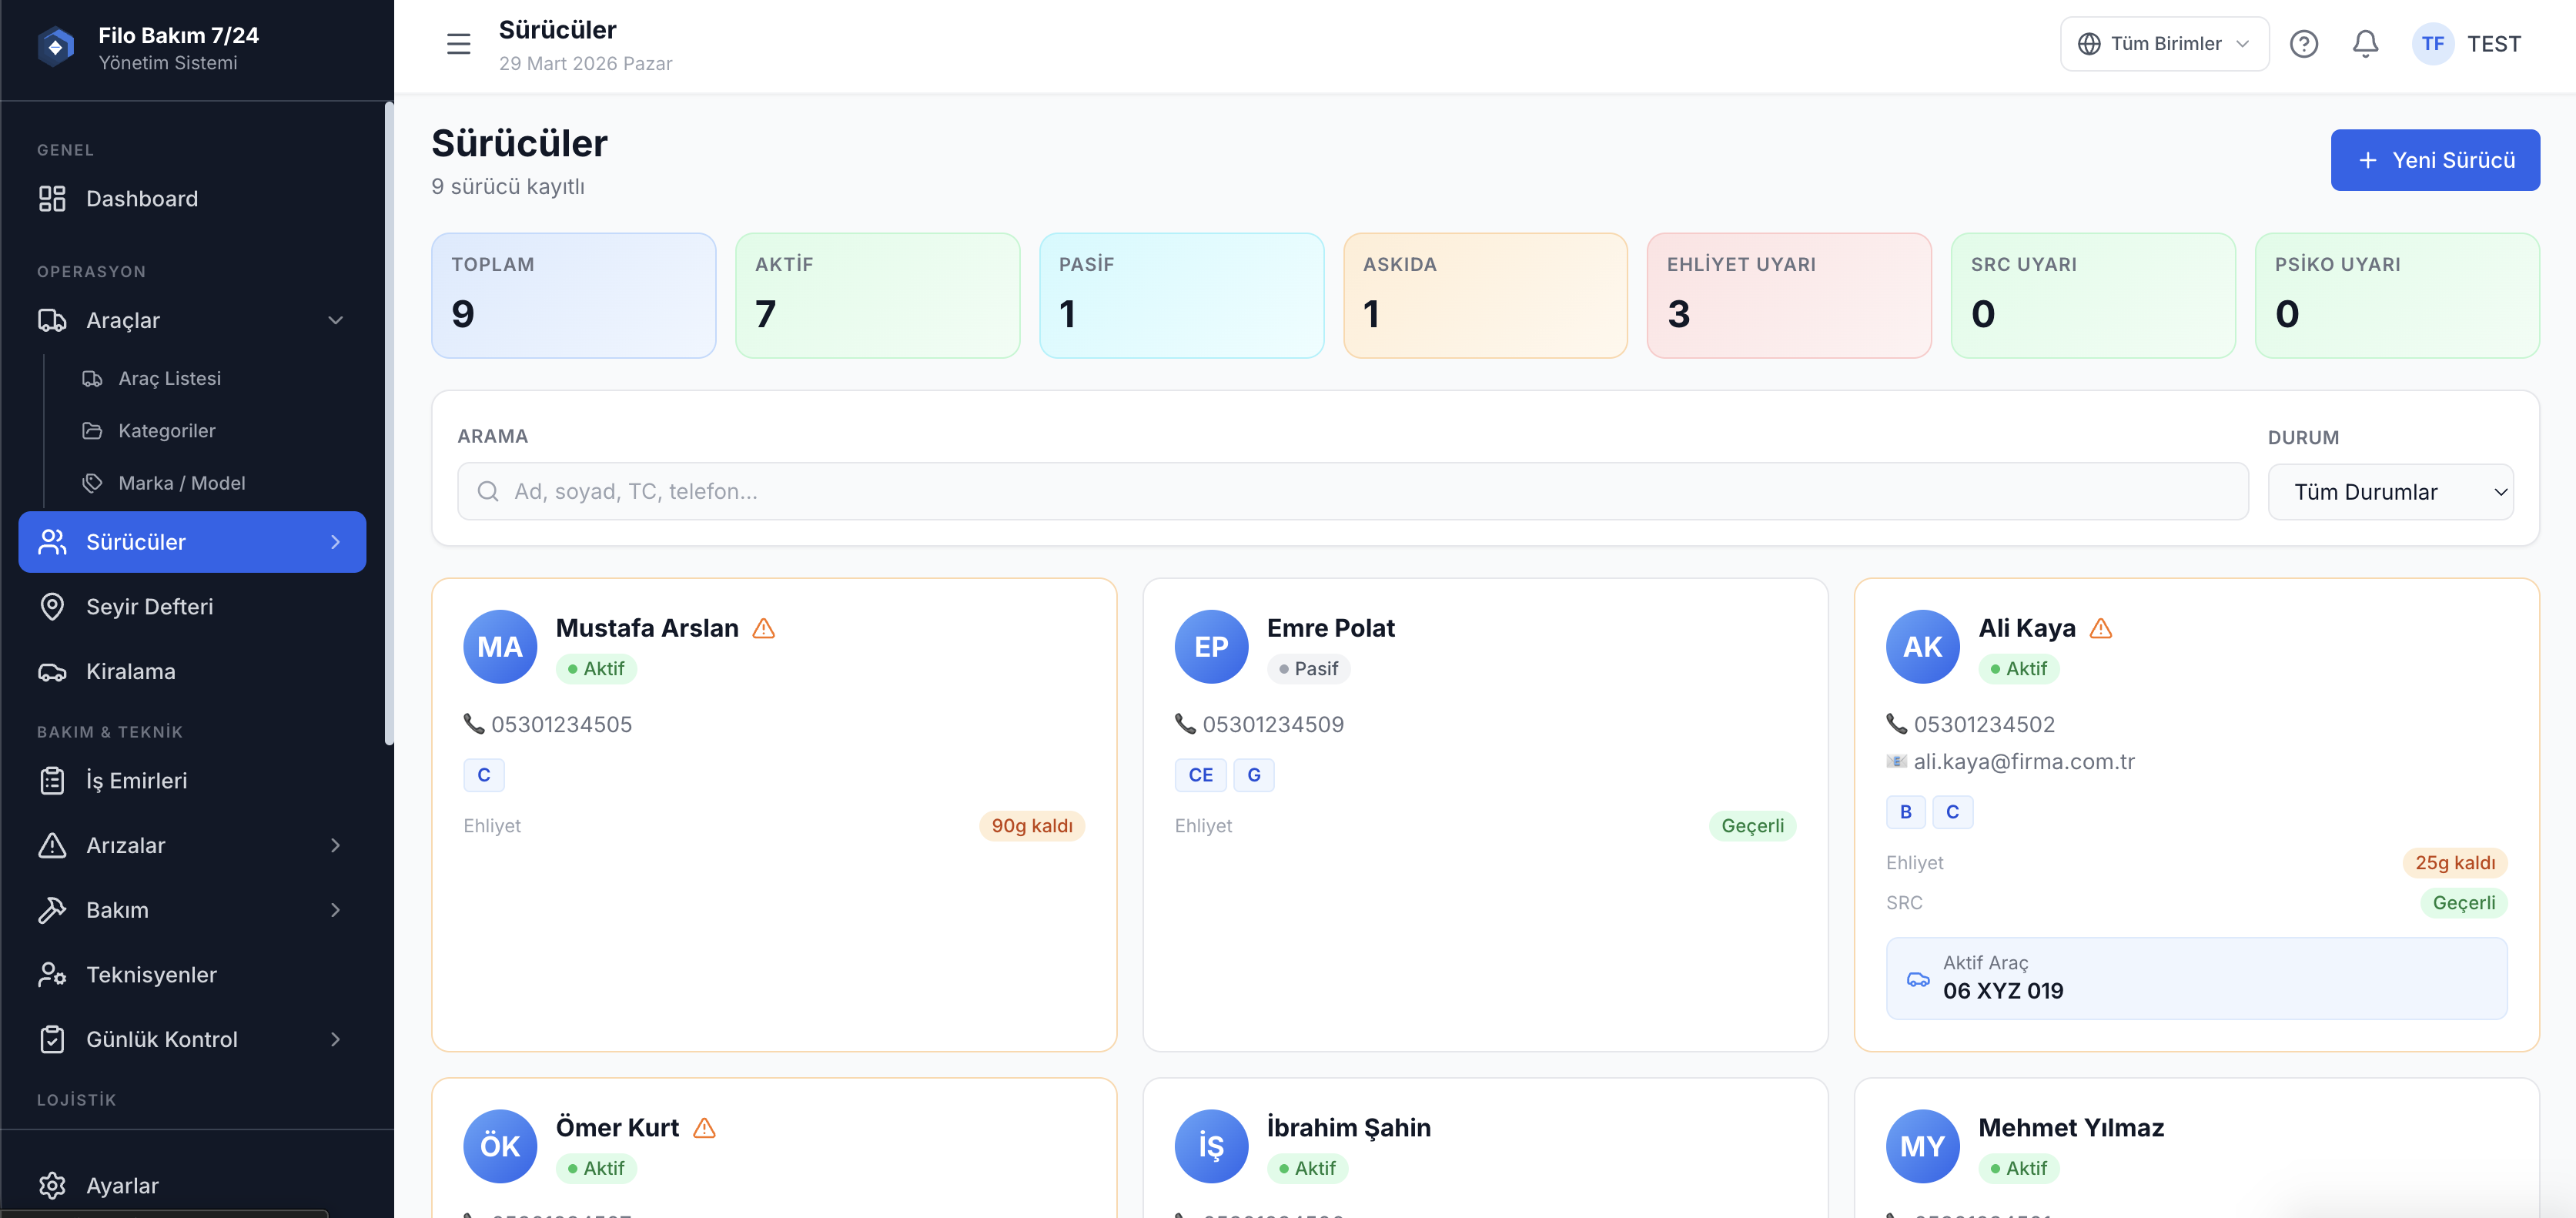Go to Araç Listesi submenu item
Viewport: 2576px width, 1218px height.
[169, 378]
